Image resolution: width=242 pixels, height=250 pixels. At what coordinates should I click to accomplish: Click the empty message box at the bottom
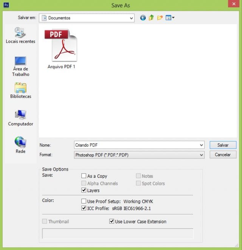[x=118, y=233]
